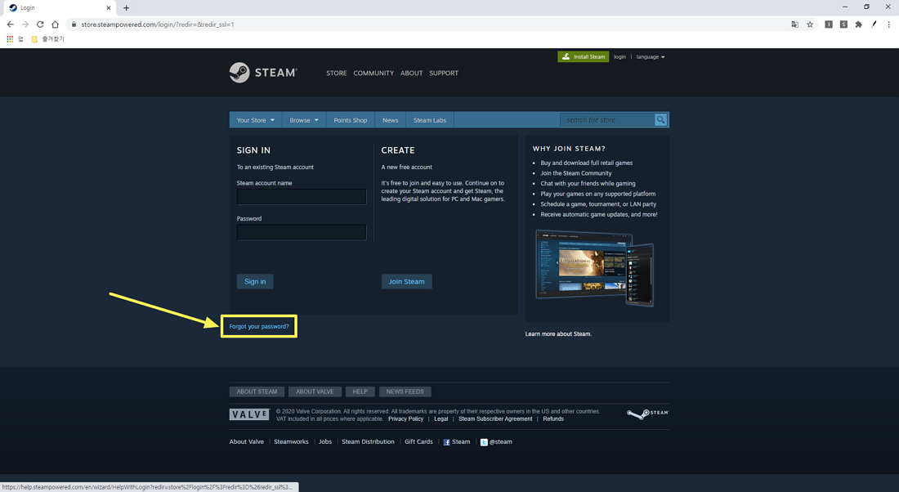
Task: Open the @steam Twitter link
Action: [x=497, y=441]
